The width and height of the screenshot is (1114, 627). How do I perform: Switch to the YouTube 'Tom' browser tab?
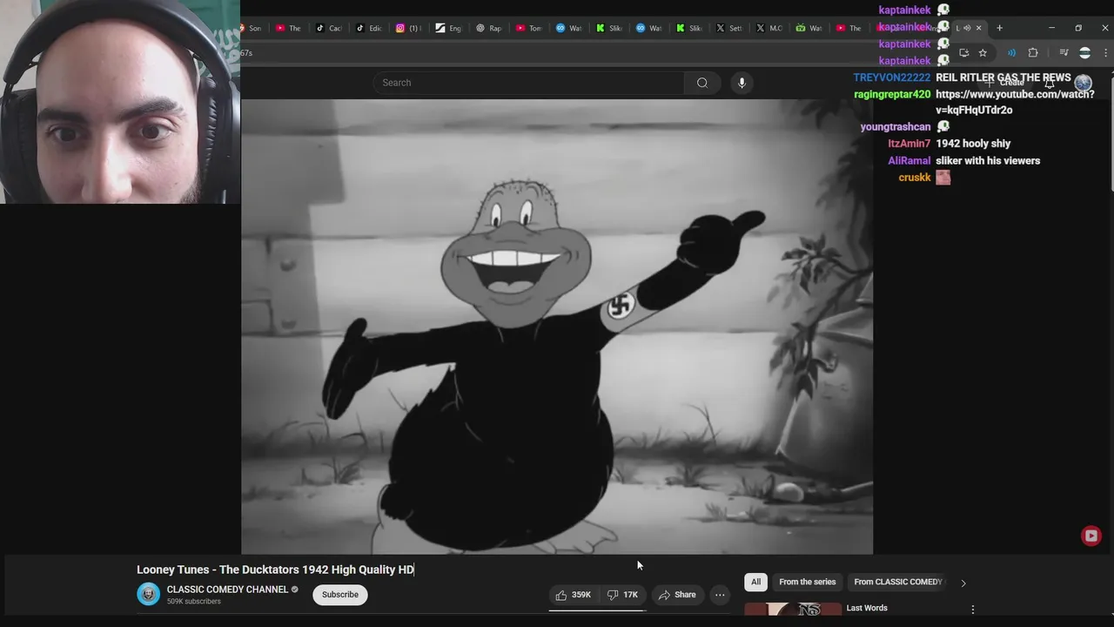point(528,28)
